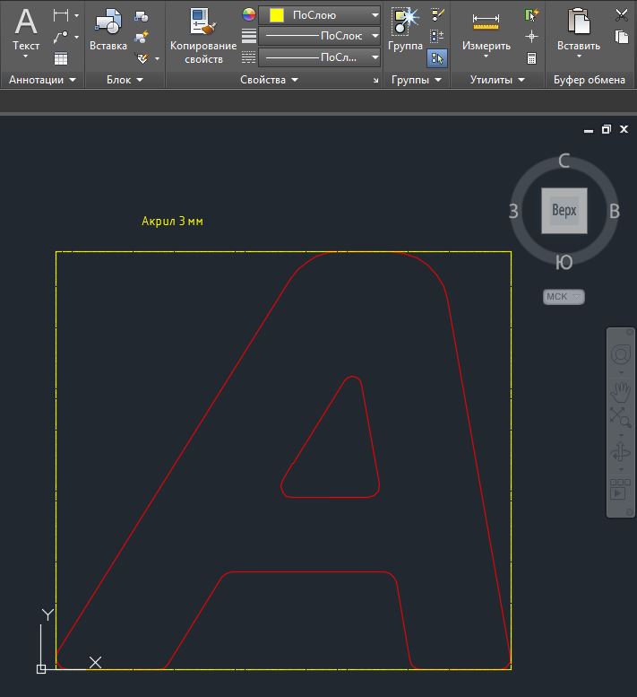This screenshot has width=637, height=697.
Task: Click the object color wheel icon
Action: click(249, 14)
